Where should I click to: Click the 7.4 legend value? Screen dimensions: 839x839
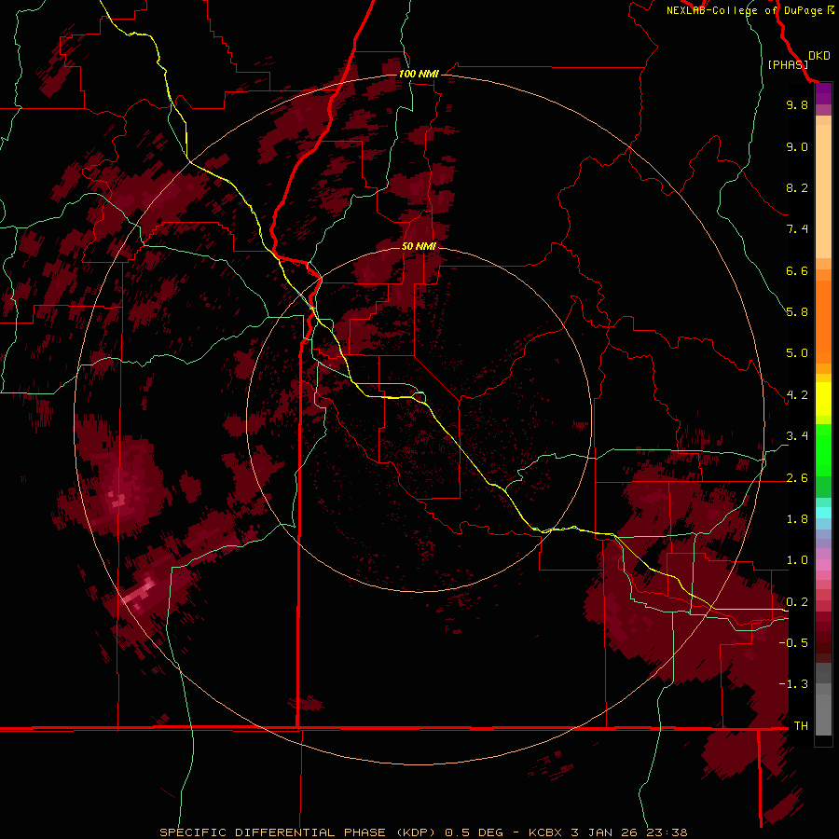[797, 229]
